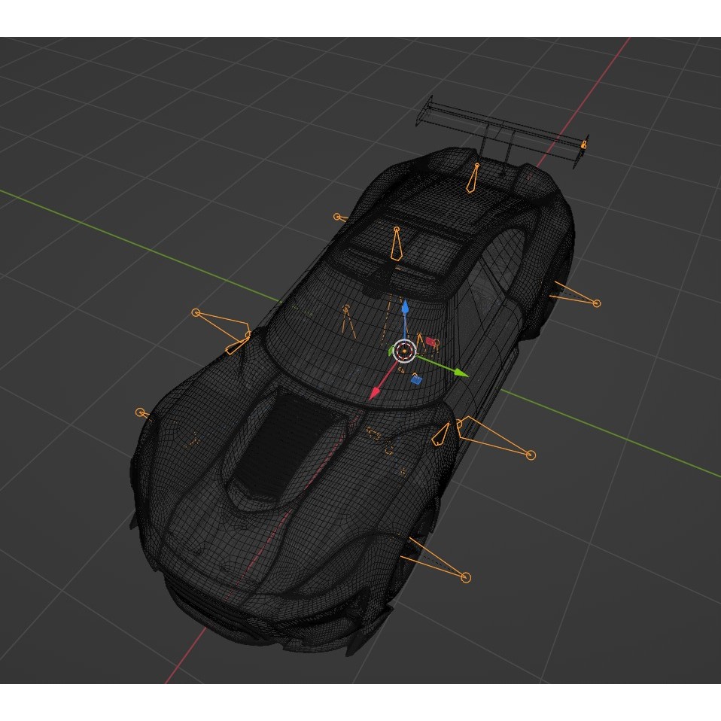Click the small green plane handle left of gizmo center
This screenshot has width=721, height=721.
(x=391, y=351)
